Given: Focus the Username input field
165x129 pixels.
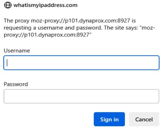Looking at the screenshot, I should 81,63.
